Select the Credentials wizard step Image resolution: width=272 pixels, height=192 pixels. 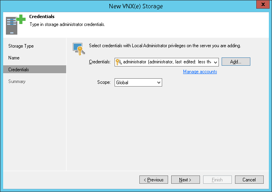point(35,69)
